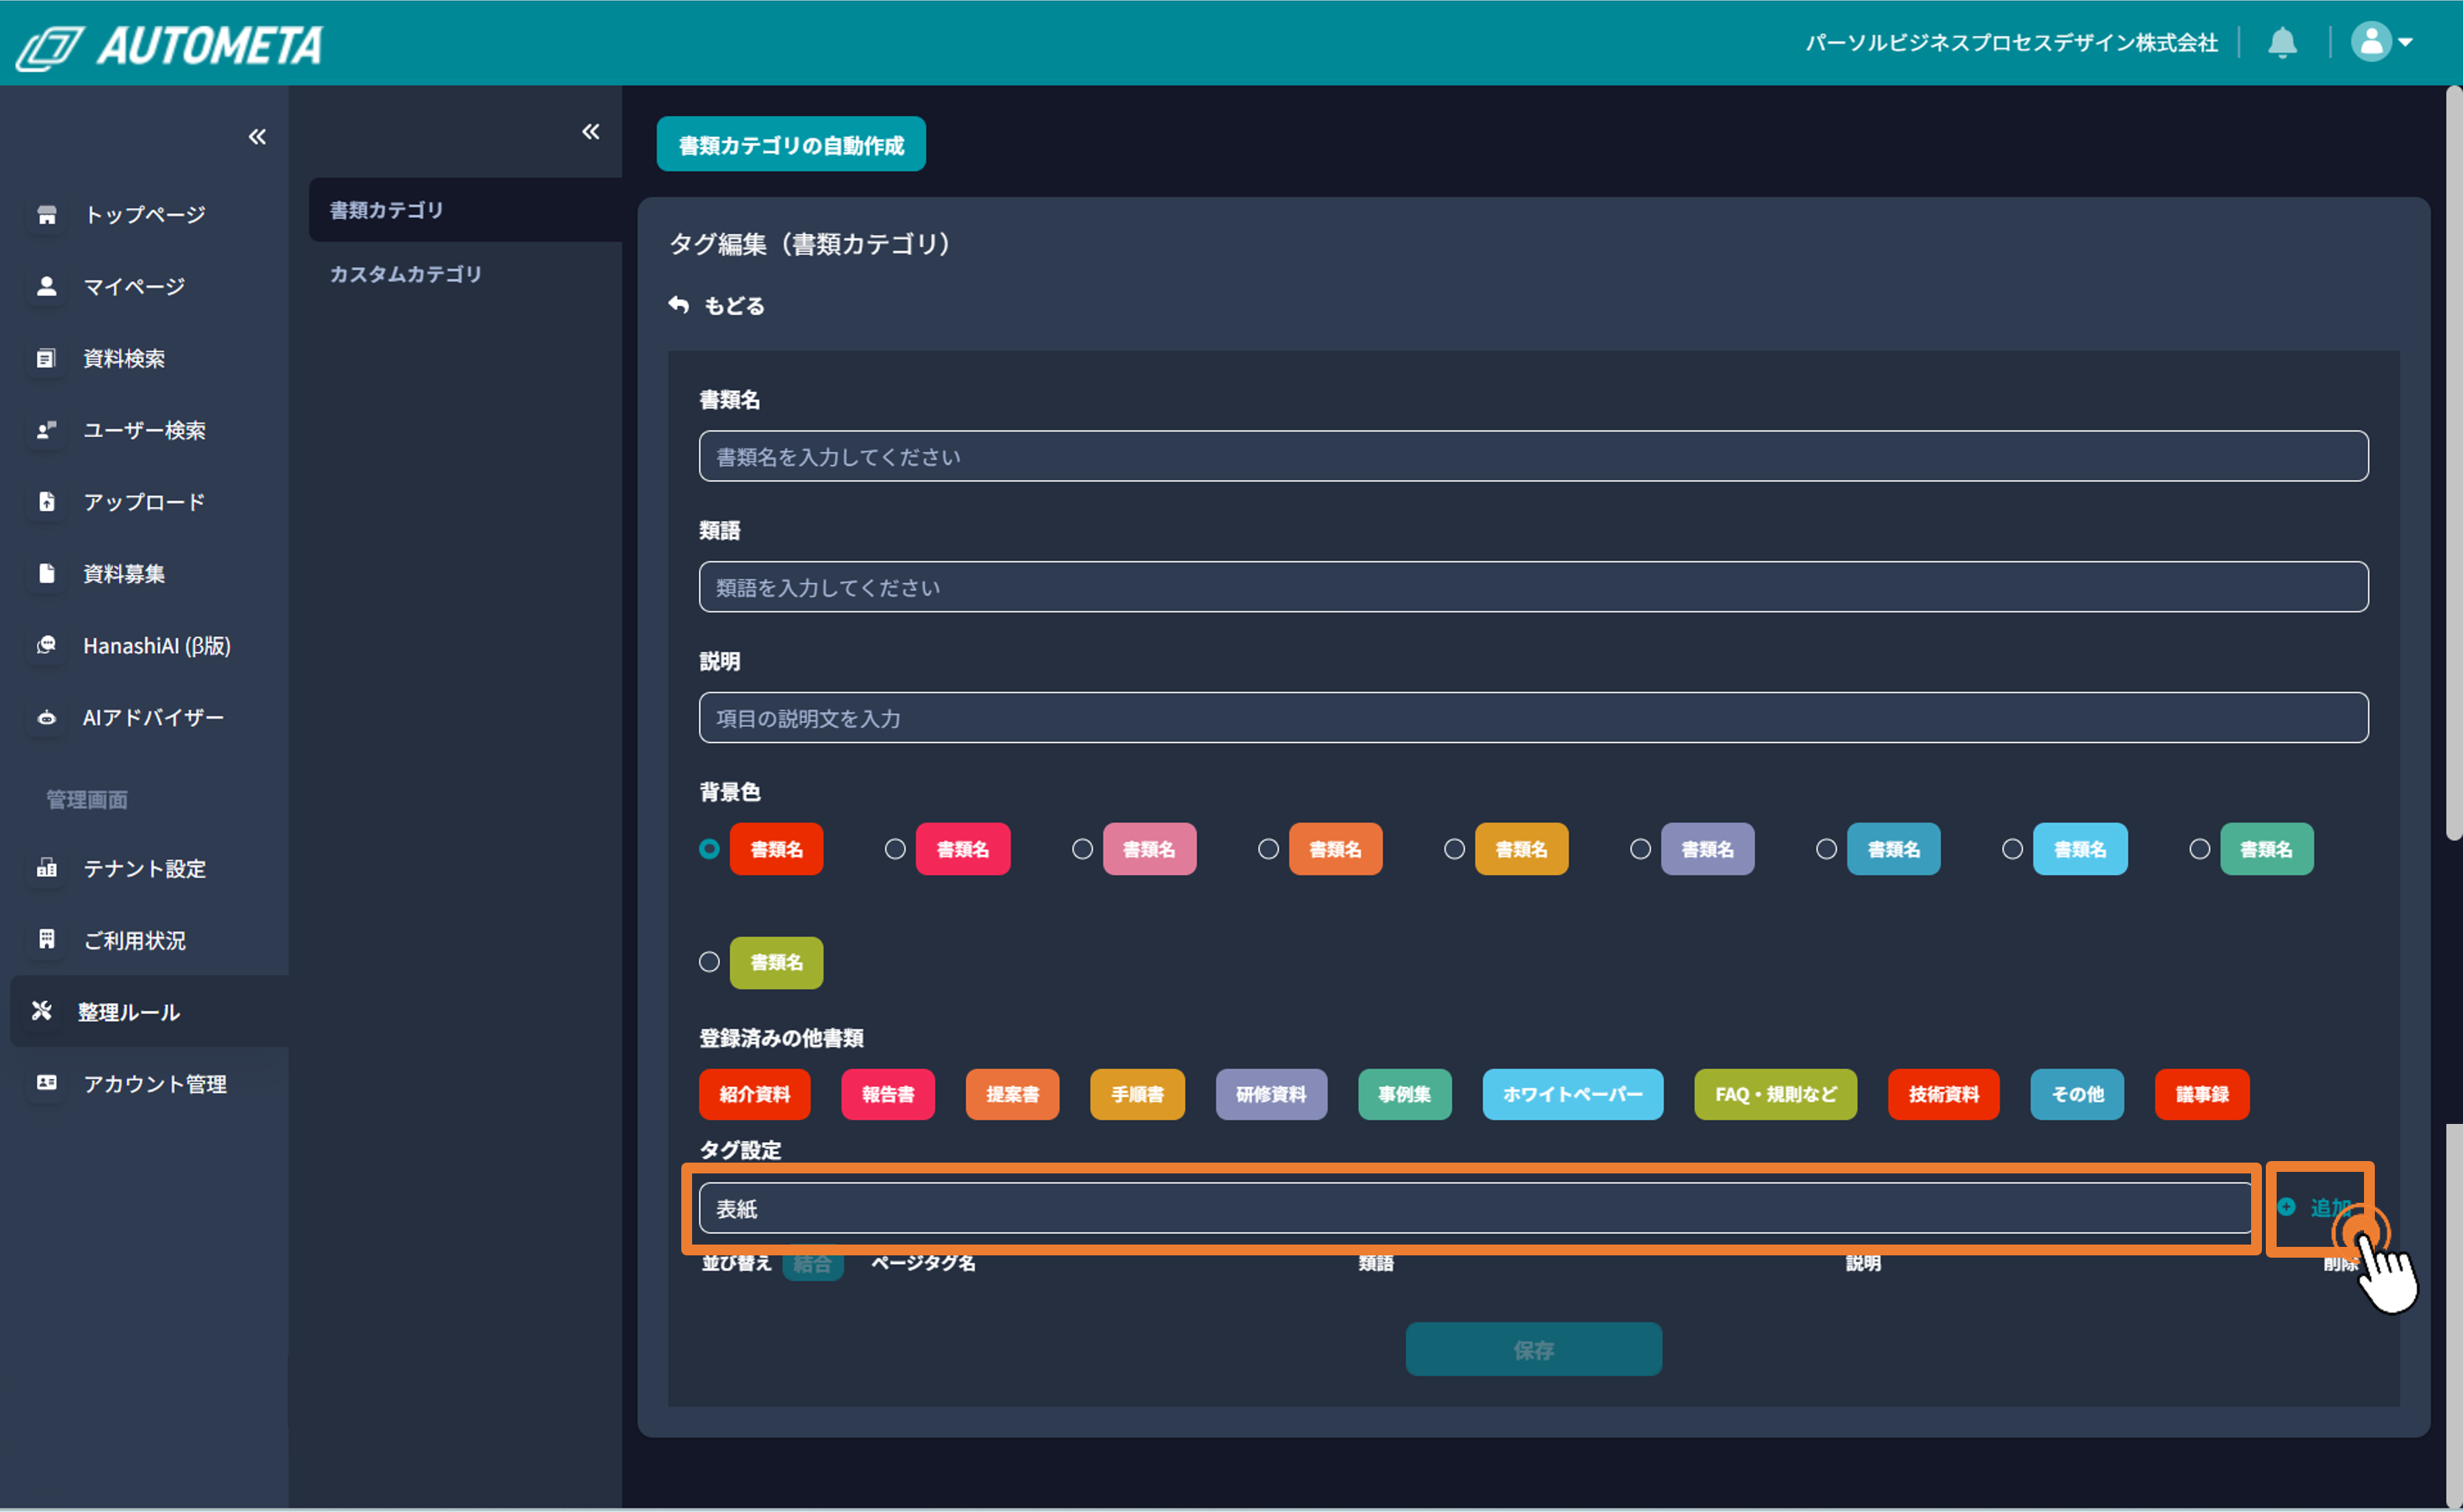
Task: Click the 資料検索 icon
Action: click(46, 358)
